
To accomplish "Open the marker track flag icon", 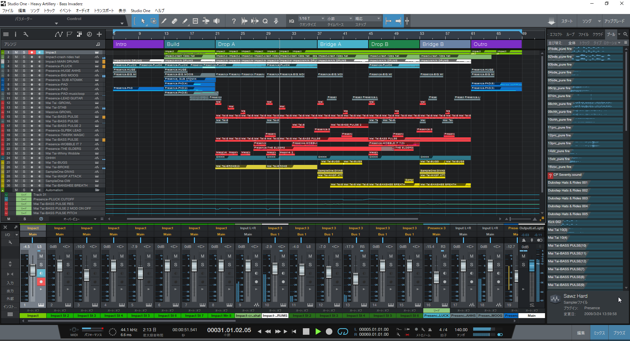I will (x=69, y=34).
